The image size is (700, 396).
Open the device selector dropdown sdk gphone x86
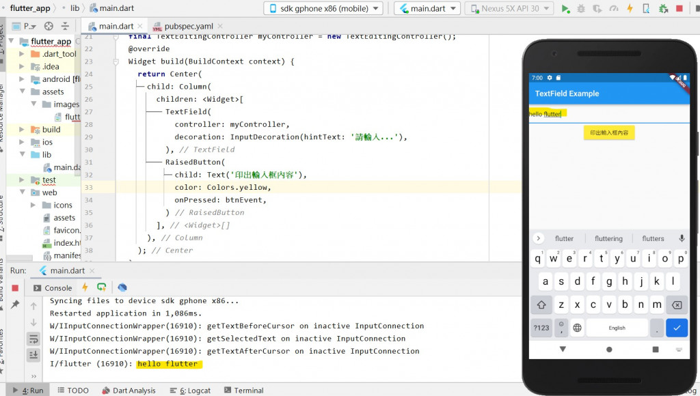coord(323,8)
